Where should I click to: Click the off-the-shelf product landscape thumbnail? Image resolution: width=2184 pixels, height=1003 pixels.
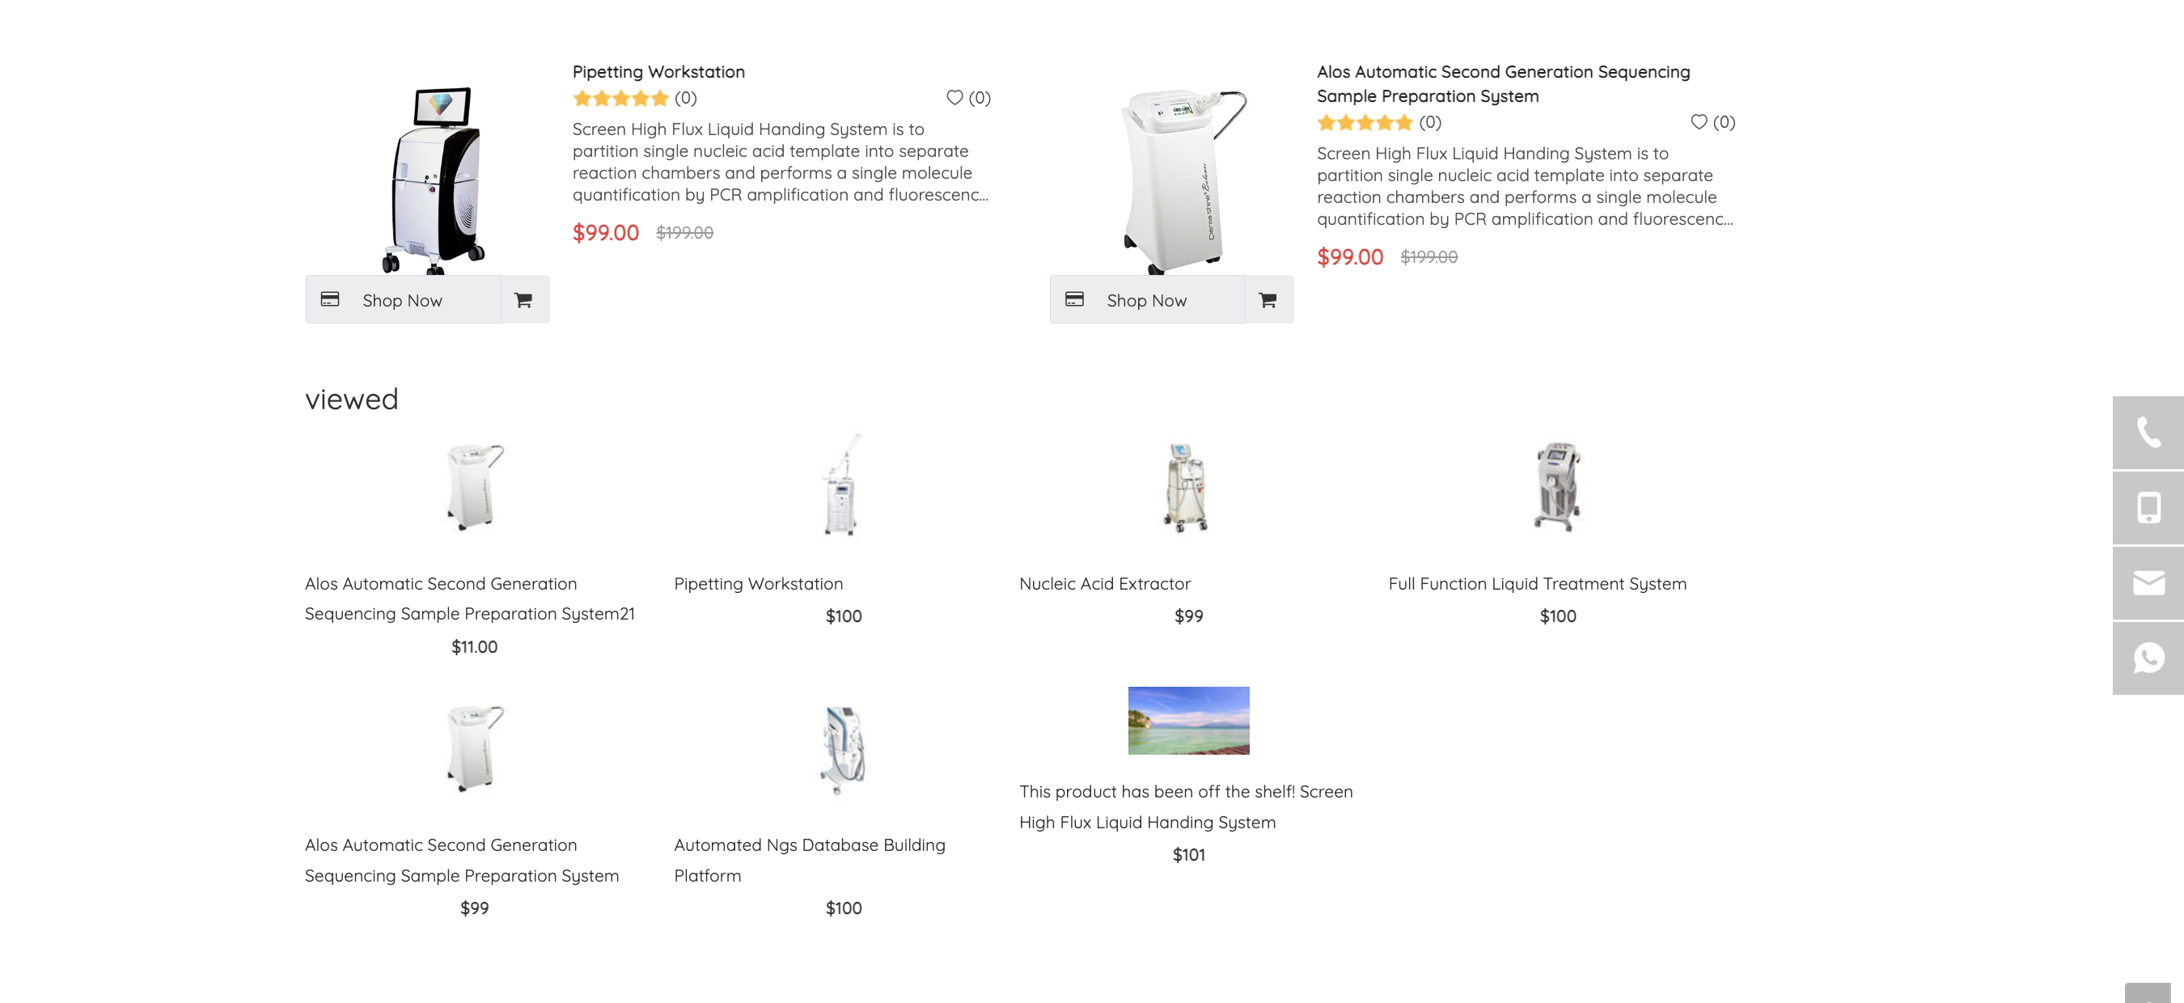tap(1187, 721)
